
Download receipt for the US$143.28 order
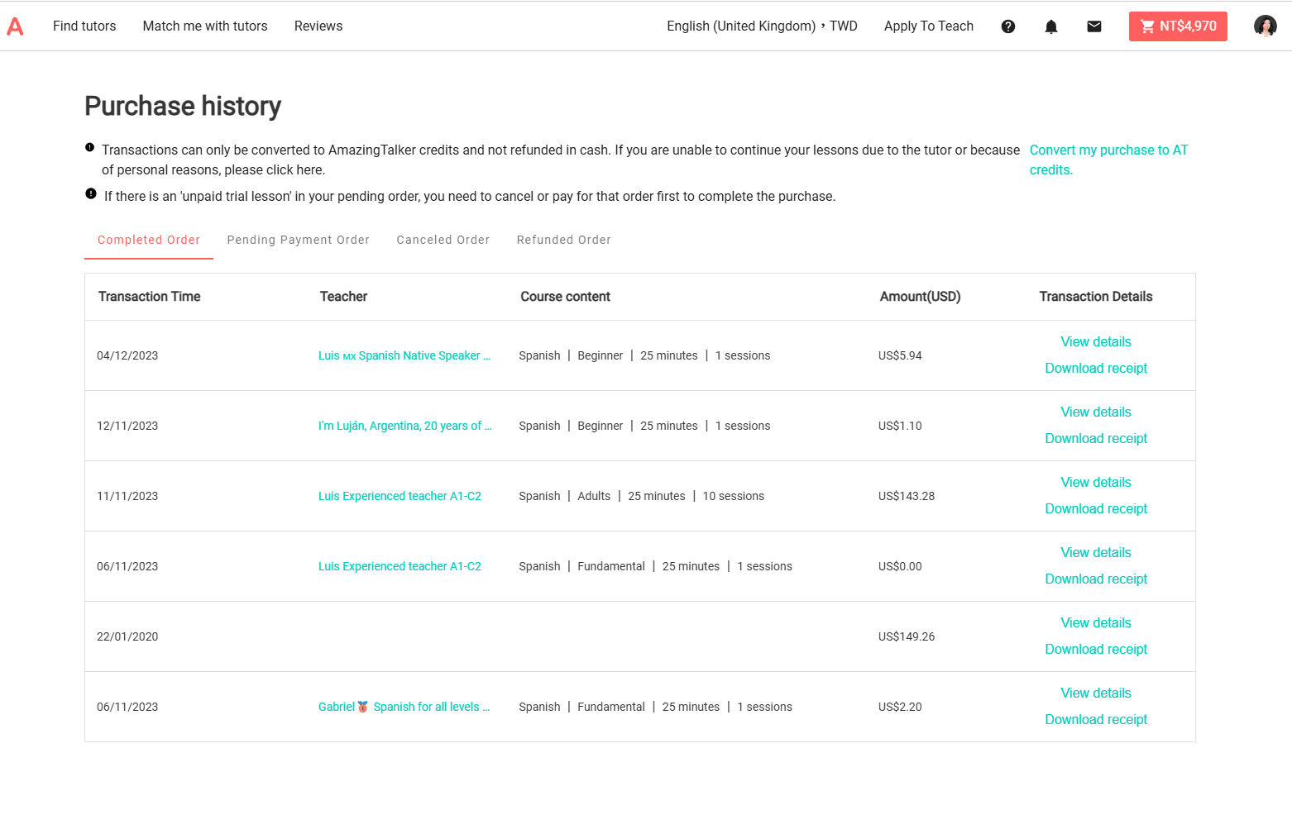pos(1095,509)
